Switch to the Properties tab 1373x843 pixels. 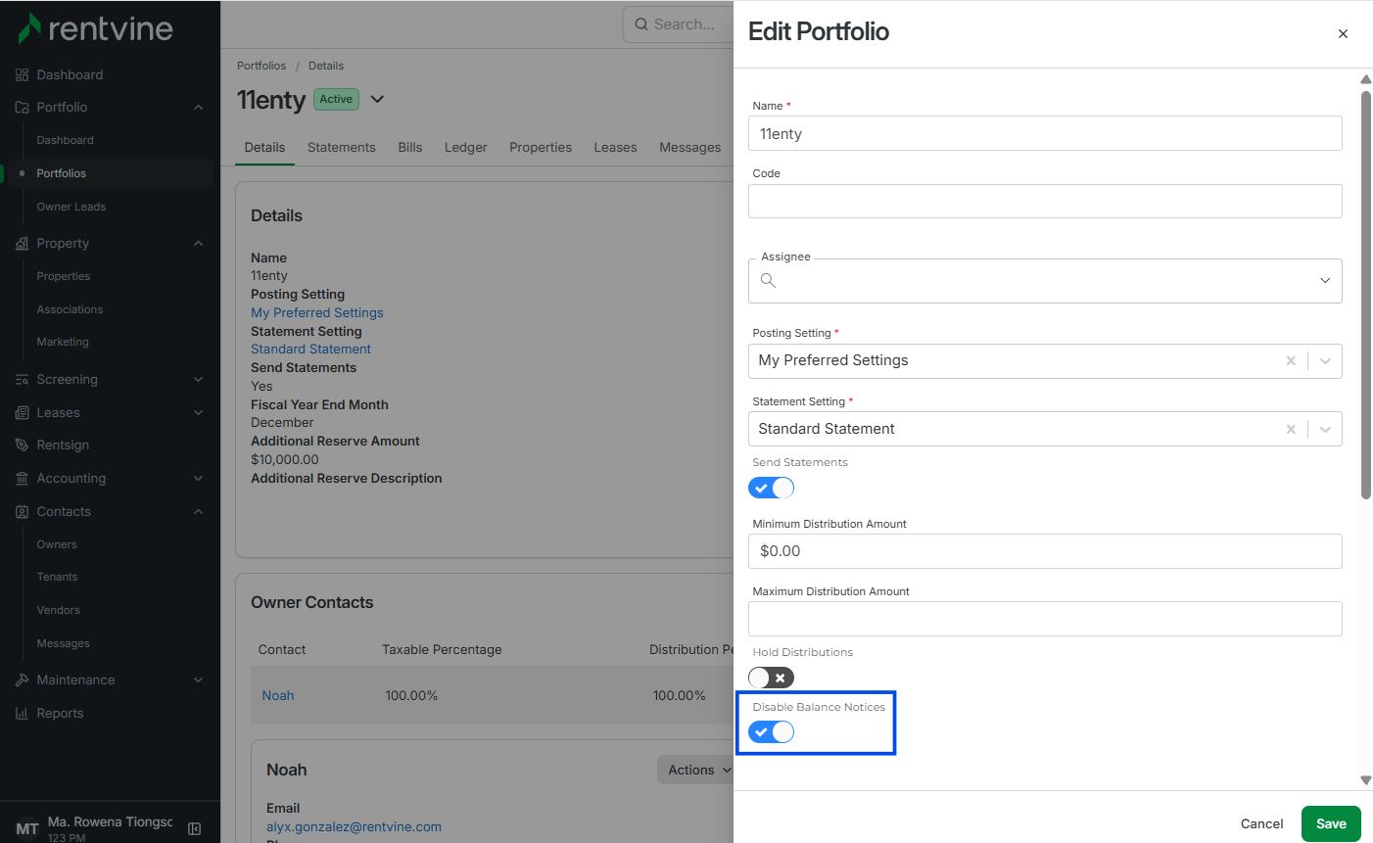point(541,147)
